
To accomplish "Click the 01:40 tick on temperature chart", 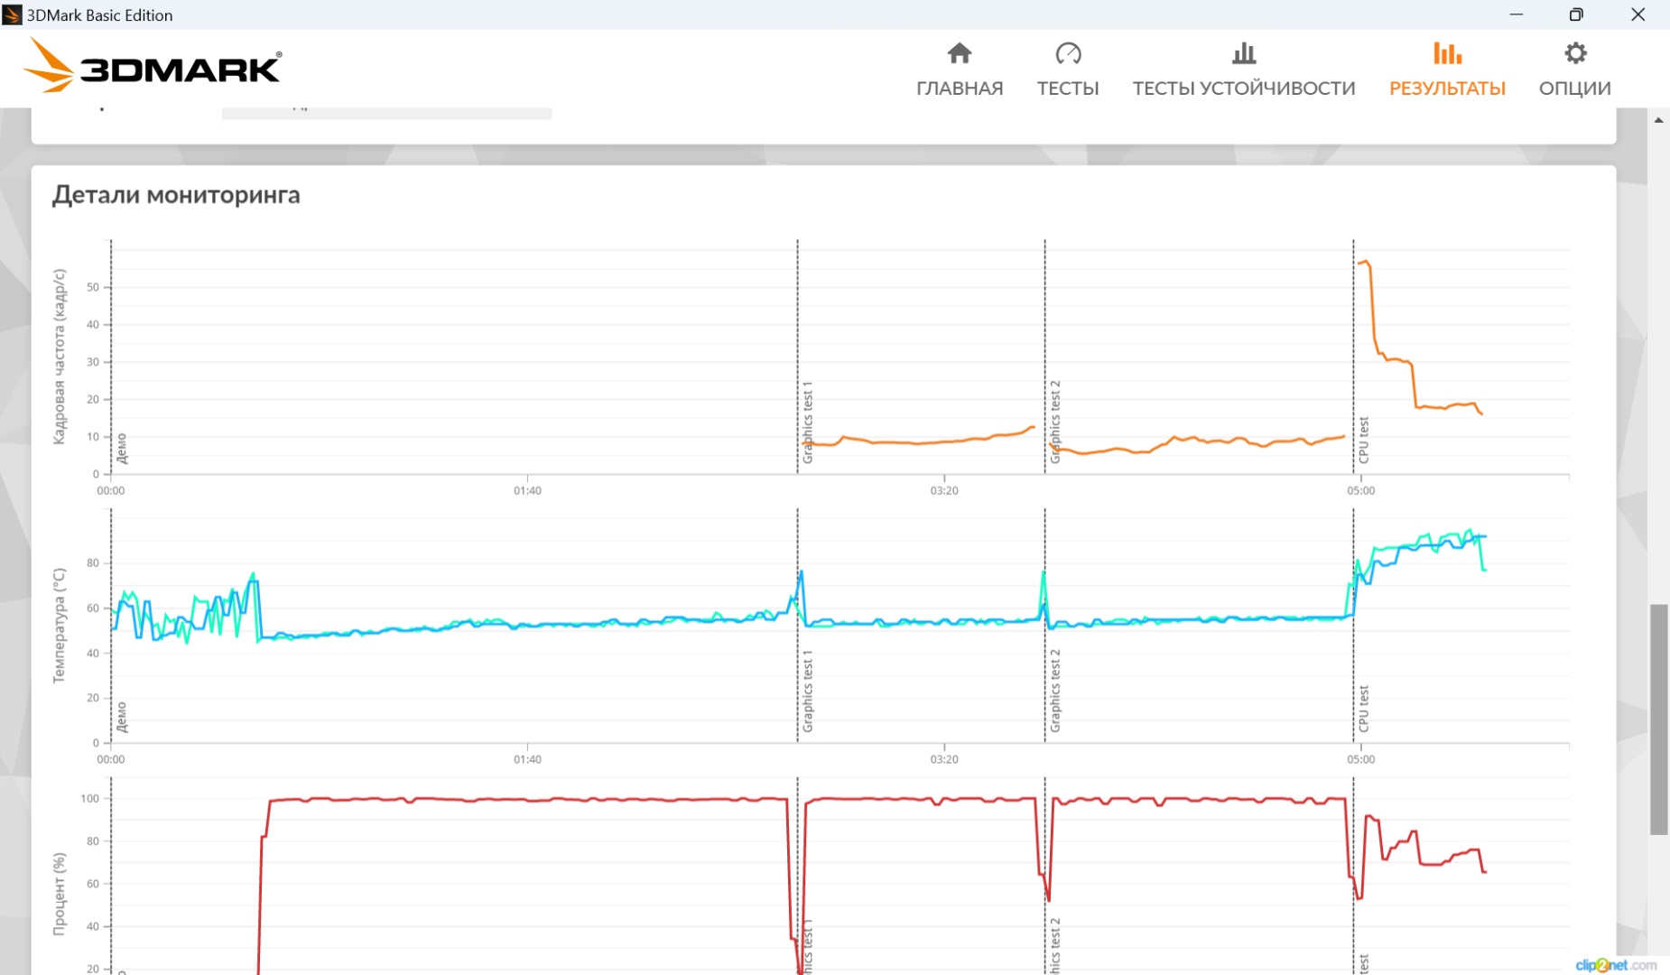I will [x=528, y=760].
